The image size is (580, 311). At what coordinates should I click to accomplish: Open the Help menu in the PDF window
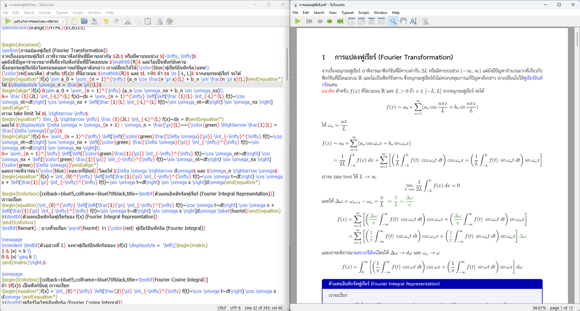coord(396,13)
